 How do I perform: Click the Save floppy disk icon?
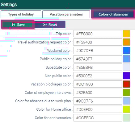click(14, 25)
